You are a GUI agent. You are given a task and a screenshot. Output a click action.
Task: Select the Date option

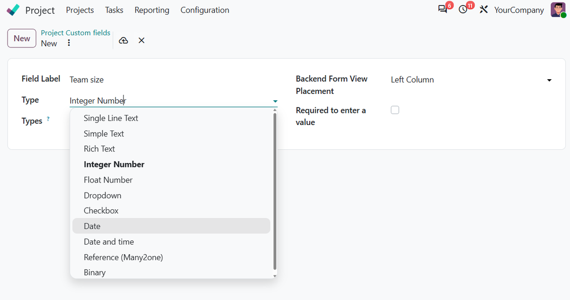click(171, 226)
